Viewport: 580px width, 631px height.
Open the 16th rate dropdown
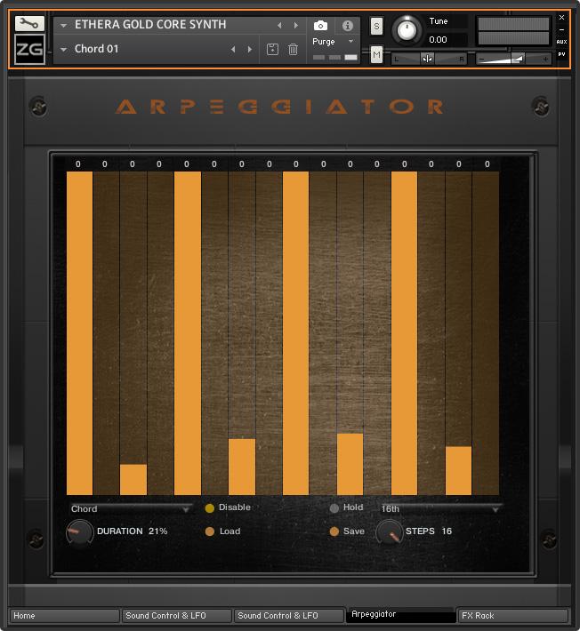click(440, 508)
